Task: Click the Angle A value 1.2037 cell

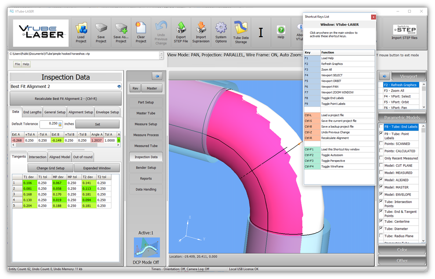Action: (97, 140)
